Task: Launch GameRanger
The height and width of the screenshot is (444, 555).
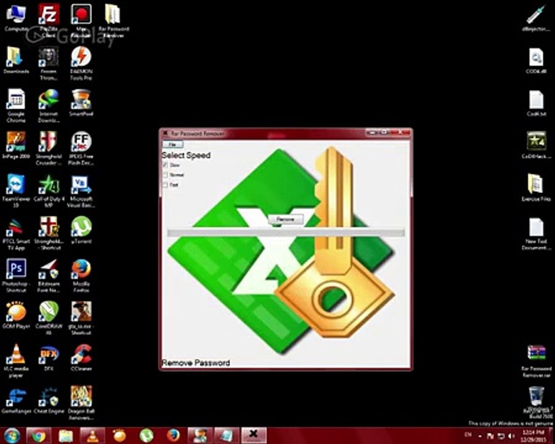Action: coord(16,401)
